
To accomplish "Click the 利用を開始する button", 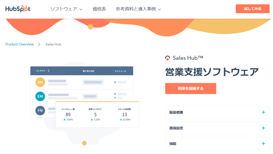I will (191, 89).
